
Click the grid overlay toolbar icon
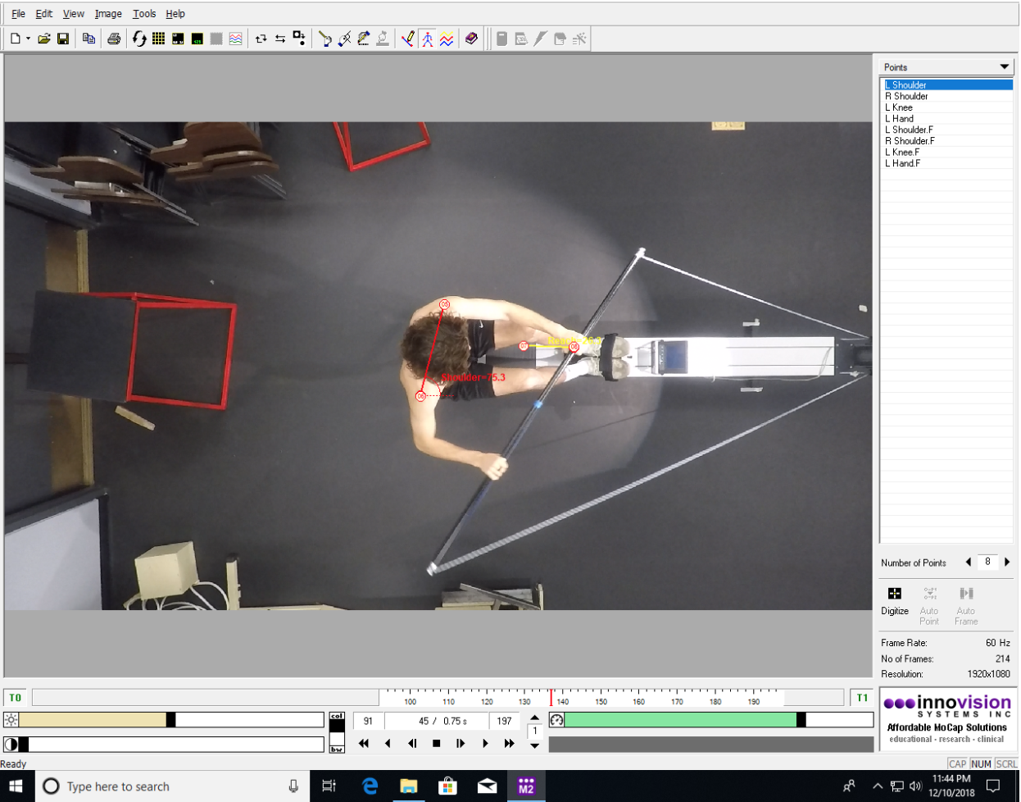(x=158, y=39)
